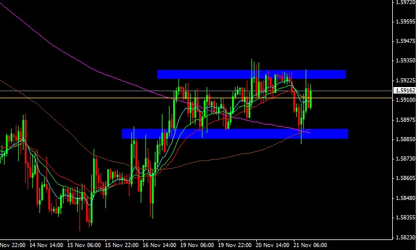
Task: Click the 1.58230 price axis label
Action: point(405,238)
